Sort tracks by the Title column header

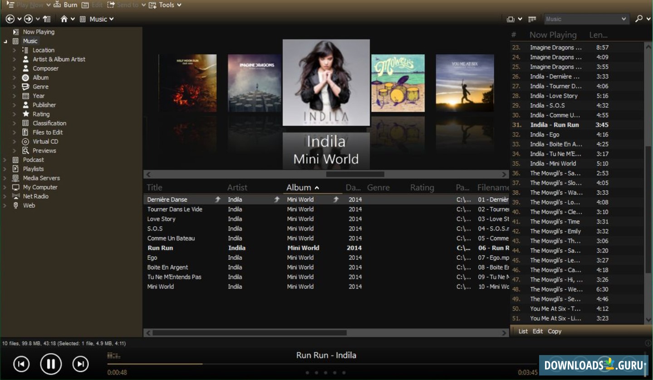pos(154,187)
